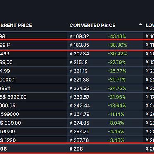Click the ¥ 215.18 price cell
The height and width of the screenshot is (154, 154).
pos(79,63)
